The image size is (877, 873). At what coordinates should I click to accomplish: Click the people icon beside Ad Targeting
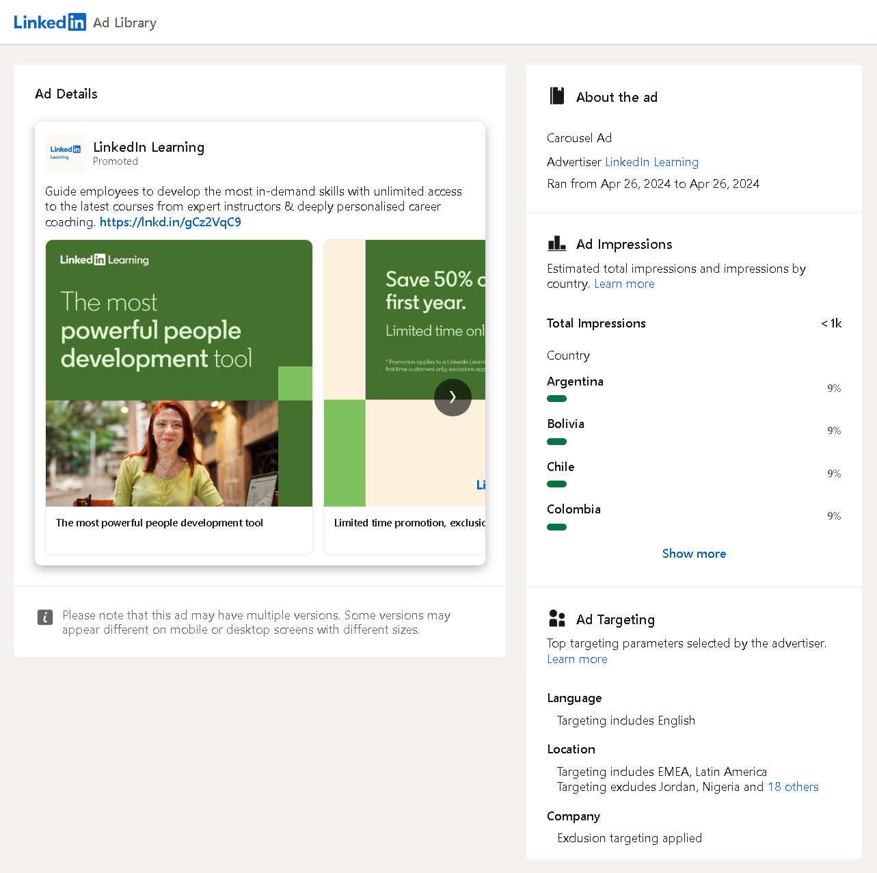pos(557,618)
